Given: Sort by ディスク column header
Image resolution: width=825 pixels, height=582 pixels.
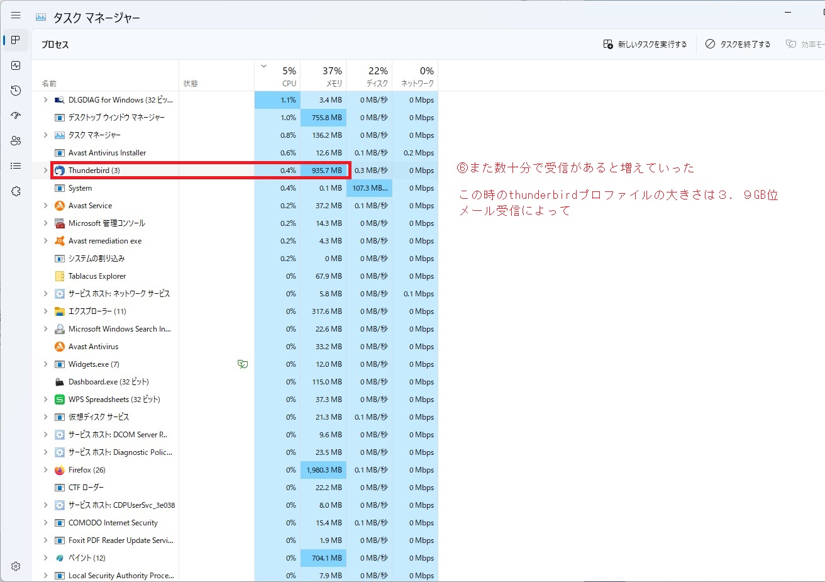Looking at the screenshot, I should coord(377,77).
